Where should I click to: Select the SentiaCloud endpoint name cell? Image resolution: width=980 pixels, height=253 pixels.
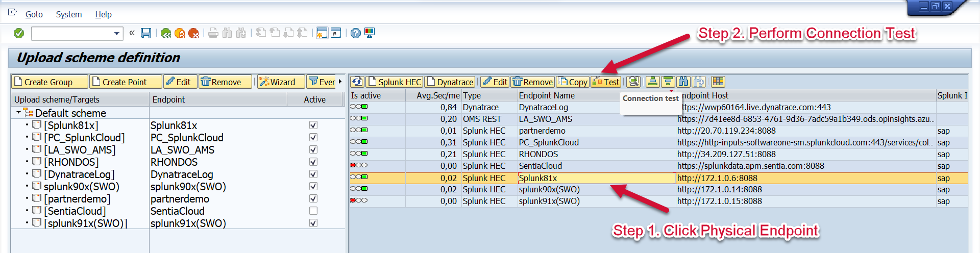coord(540,166)
